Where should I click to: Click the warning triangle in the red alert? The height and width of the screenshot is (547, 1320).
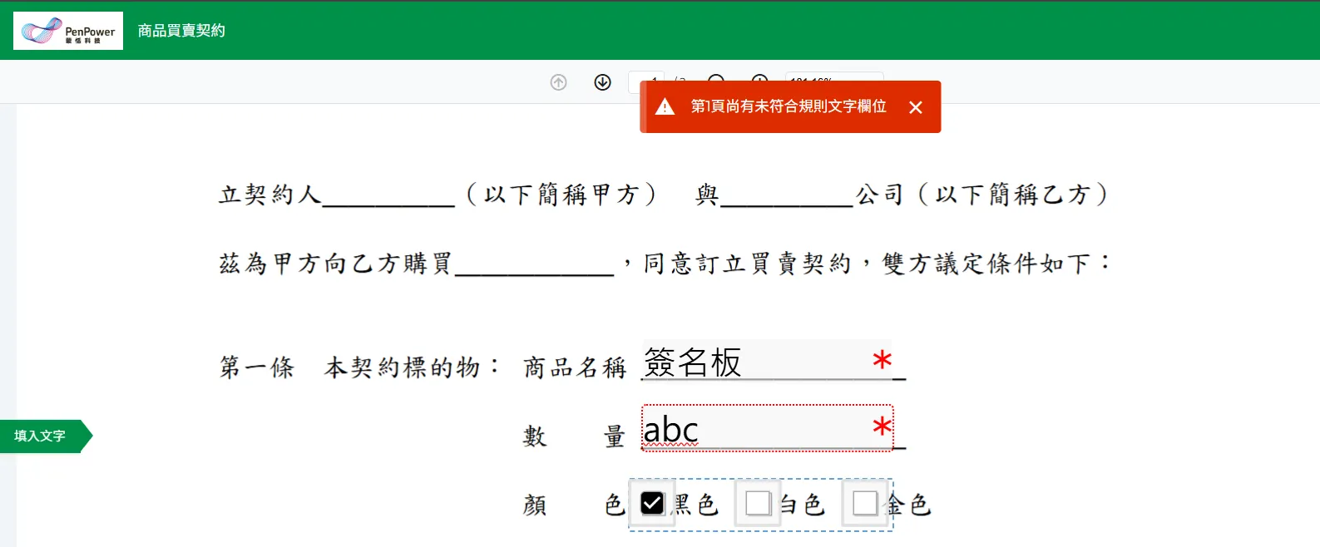(x=665, y=106)
